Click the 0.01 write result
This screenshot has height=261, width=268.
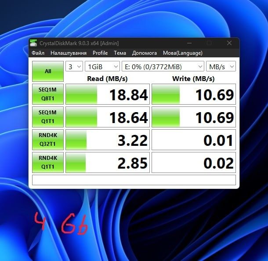click(x=194, y=140)
